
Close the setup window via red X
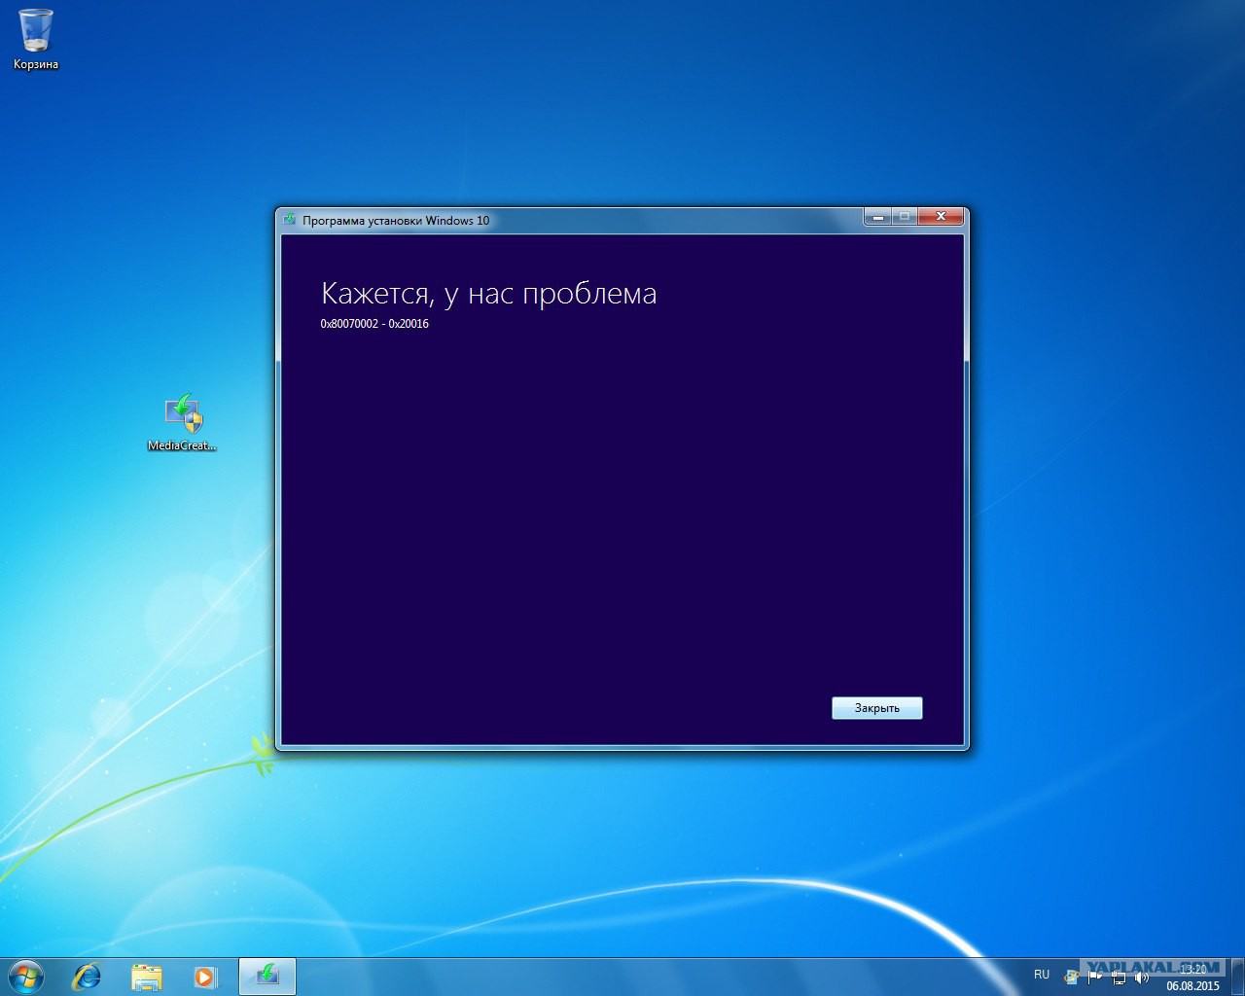[941, 217]
